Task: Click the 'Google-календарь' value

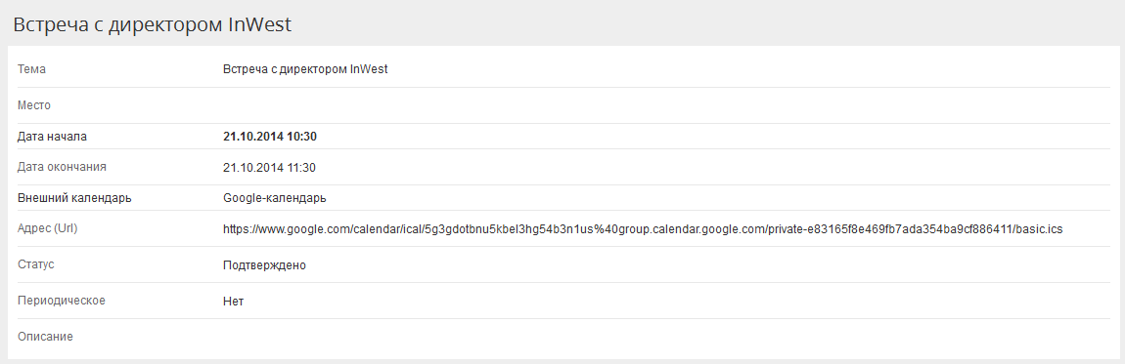Action: [x=275, y=198]
